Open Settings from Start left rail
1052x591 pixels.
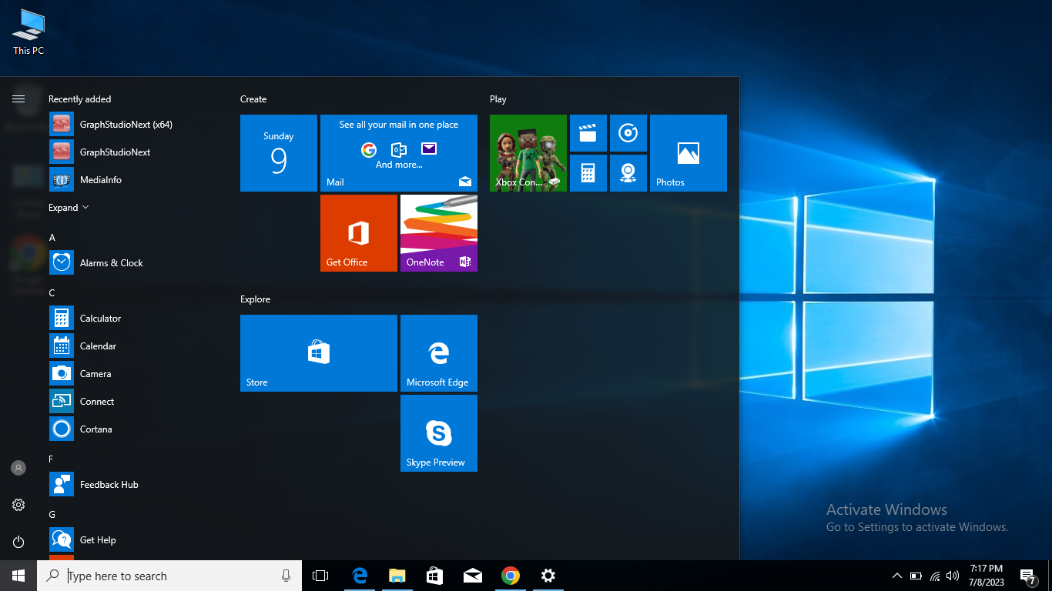tap(18, 505)
